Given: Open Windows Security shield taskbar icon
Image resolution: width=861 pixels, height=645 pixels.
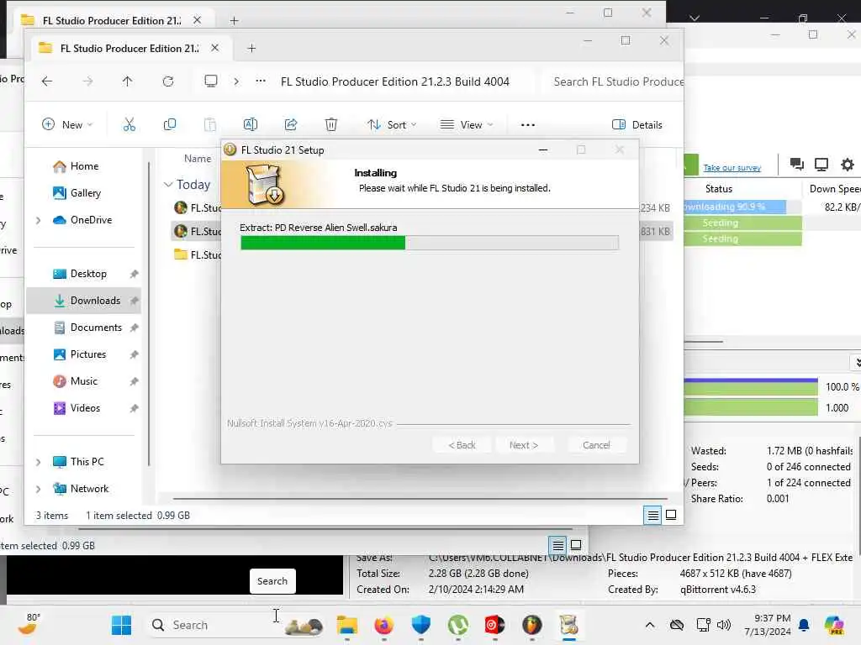Looking at the screenshot, I should click(421, 625).
